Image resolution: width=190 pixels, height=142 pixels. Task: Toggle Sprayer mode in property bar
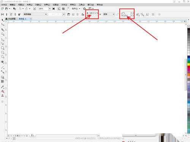pyautogui.click(x=11, y=14)
